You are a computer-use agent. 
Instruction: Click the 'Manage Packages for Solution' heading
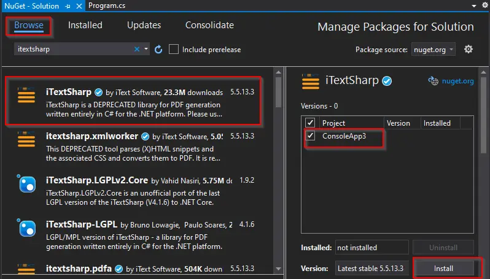(395, 27)
